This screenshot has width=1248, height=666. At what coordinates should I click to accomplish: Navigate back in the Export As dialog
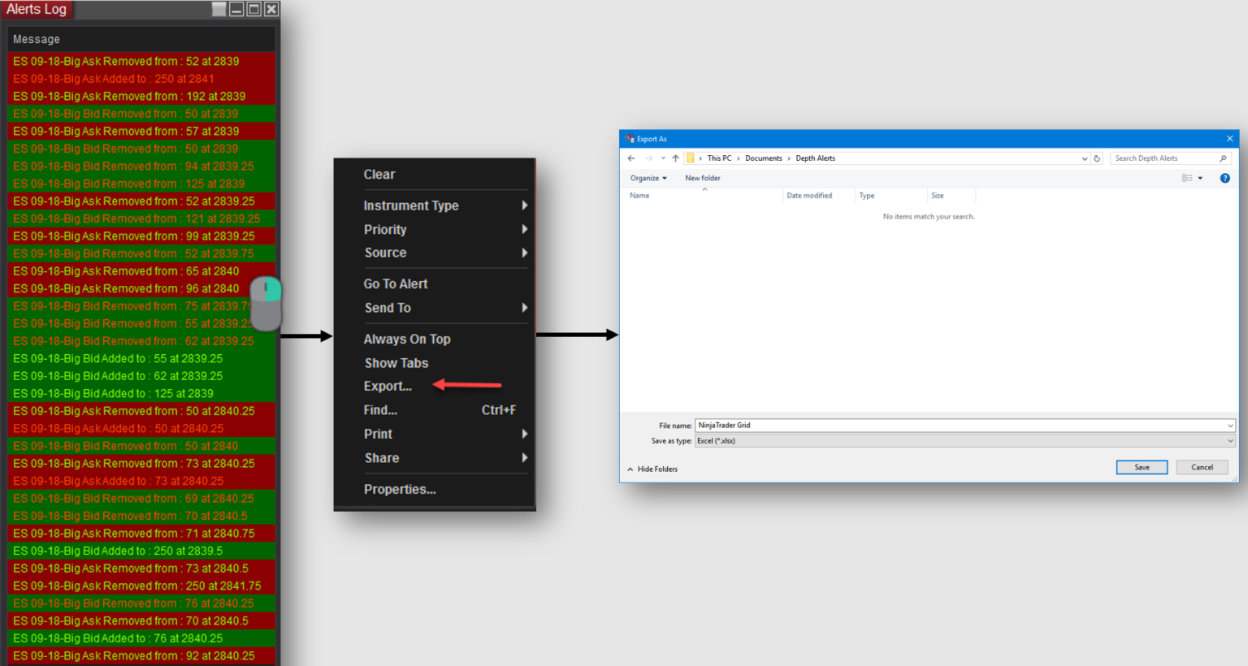pos(630,158)
